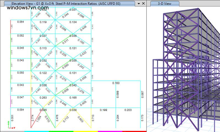Click the magenta segment of the ratio legend

coord(110,131)
